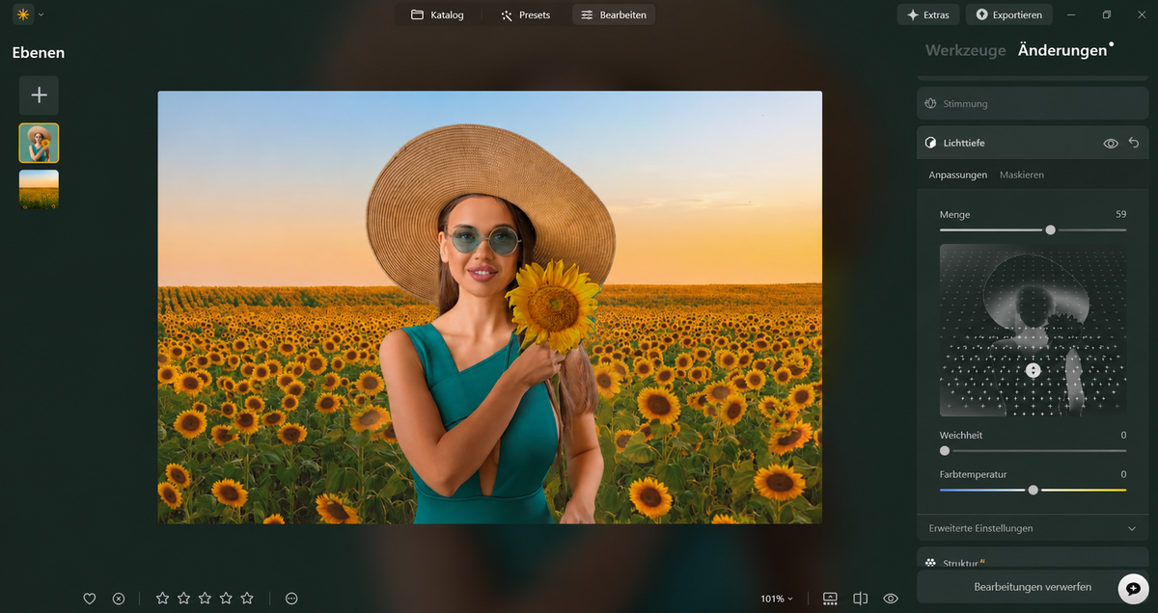Click the Stimmung tool icon
The image size is (1158, 613).
point(930,103)
